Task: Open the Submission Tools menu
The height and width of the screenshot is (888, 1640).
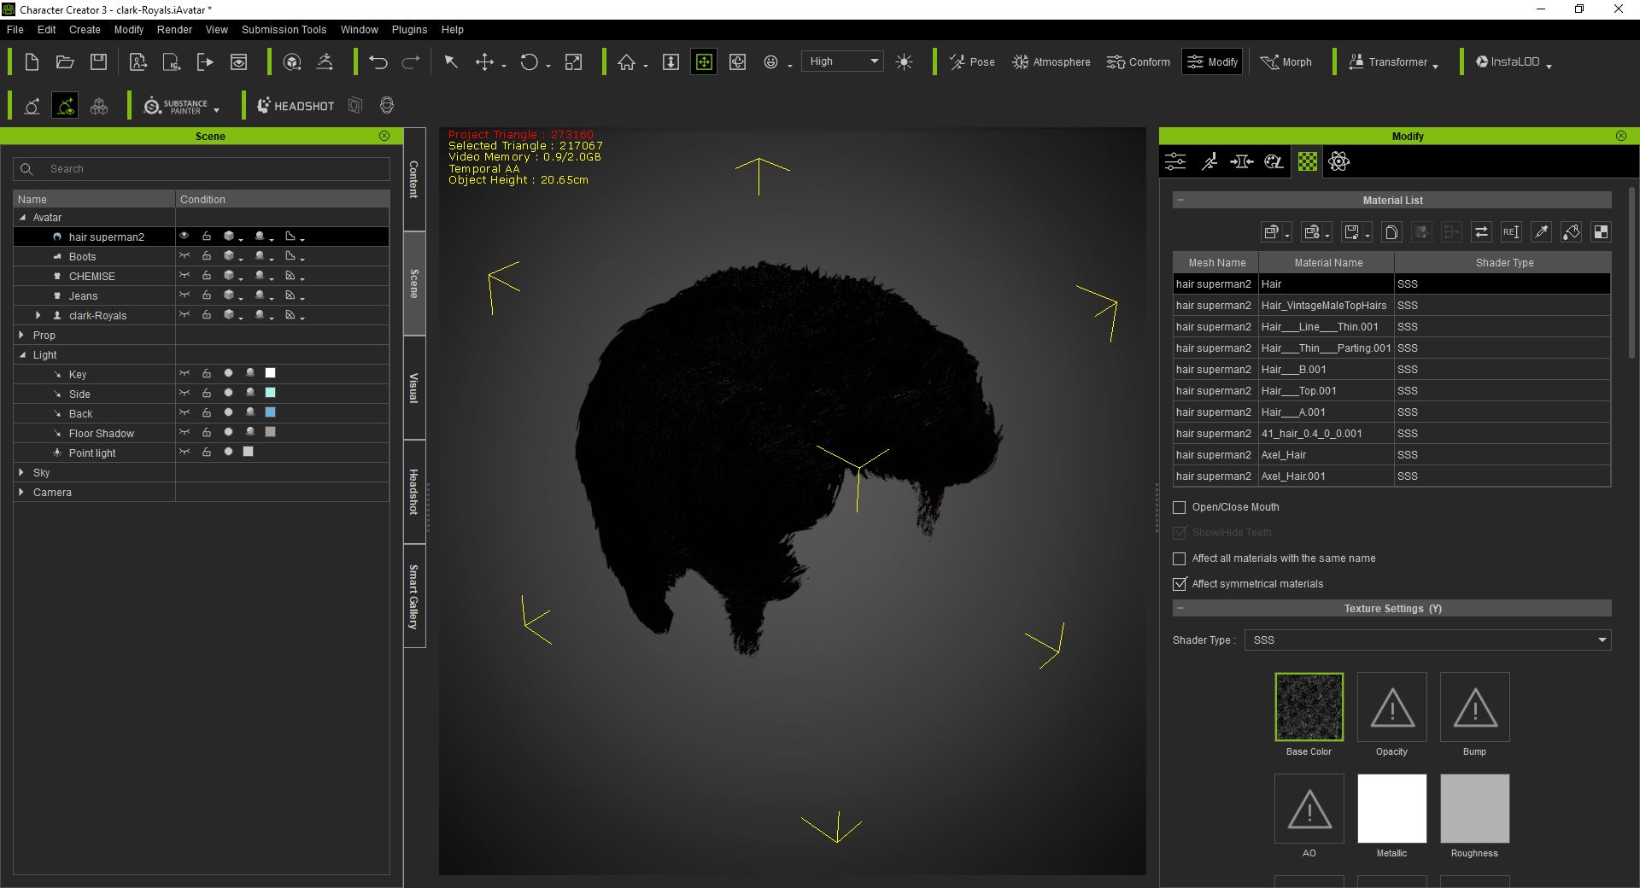Action: [x=284, y=29]
